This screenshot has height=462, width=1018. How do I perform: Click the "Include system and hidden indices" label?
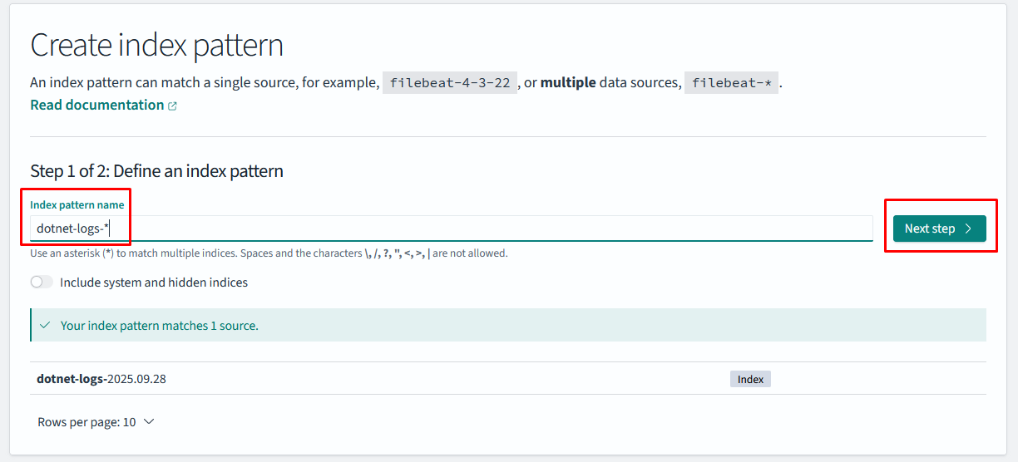click(154, 283)
